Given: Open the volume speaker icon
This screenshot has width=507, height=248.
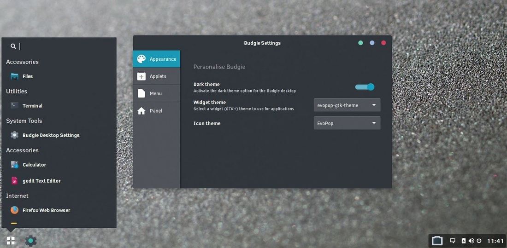Looking at the screenshot, I should pos(471,241).
